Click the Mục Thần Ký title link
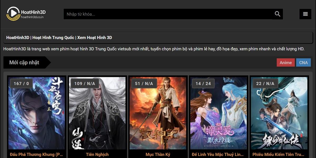The height and width of the screenshot is (158, 316). click(x=158, y=155)
